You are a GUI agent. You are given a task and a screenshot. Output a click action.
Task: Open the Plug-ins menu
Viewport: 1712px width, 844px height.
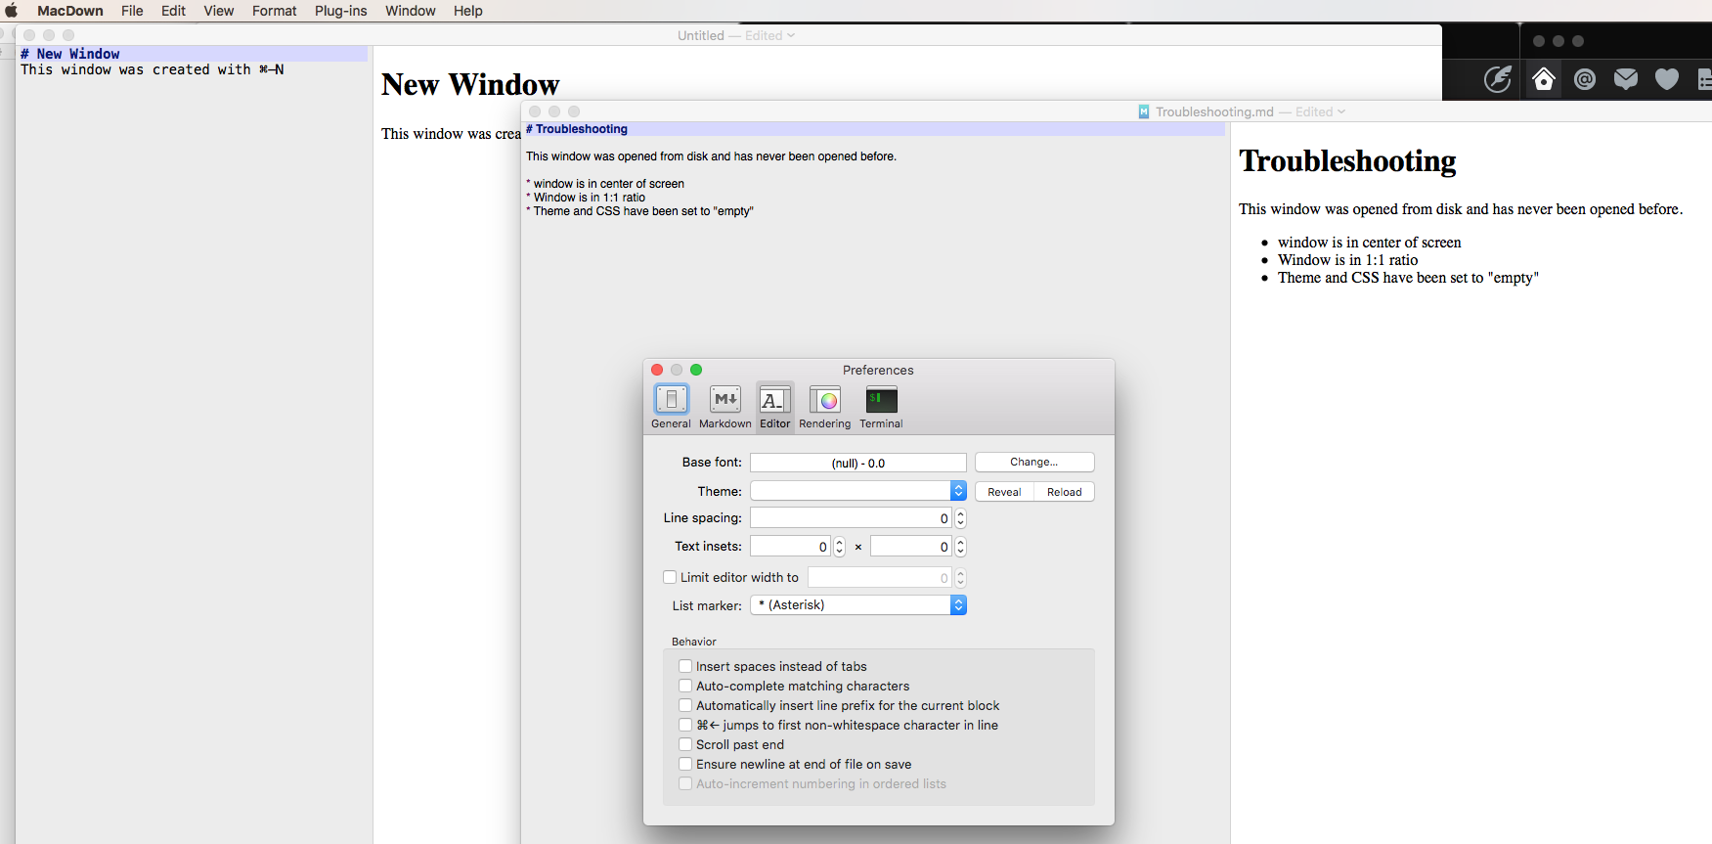(341, 11)
